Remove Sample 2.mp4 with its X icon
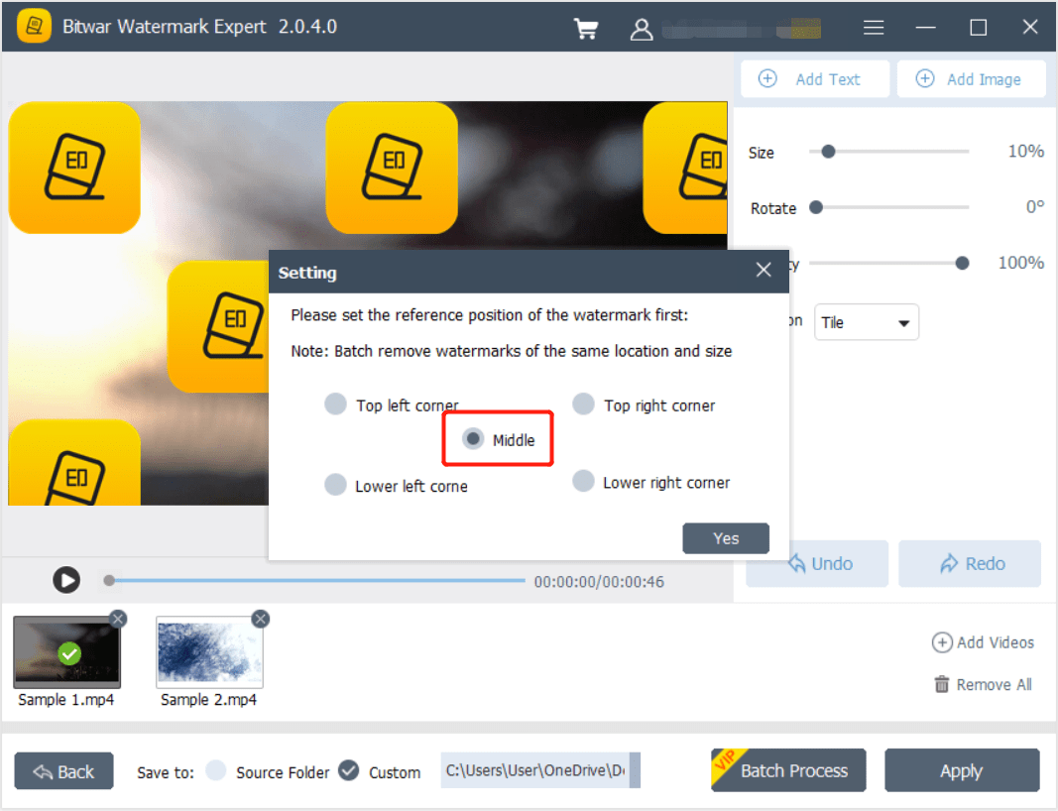This screenshot has width=1058, height=811. click(261, 619)
